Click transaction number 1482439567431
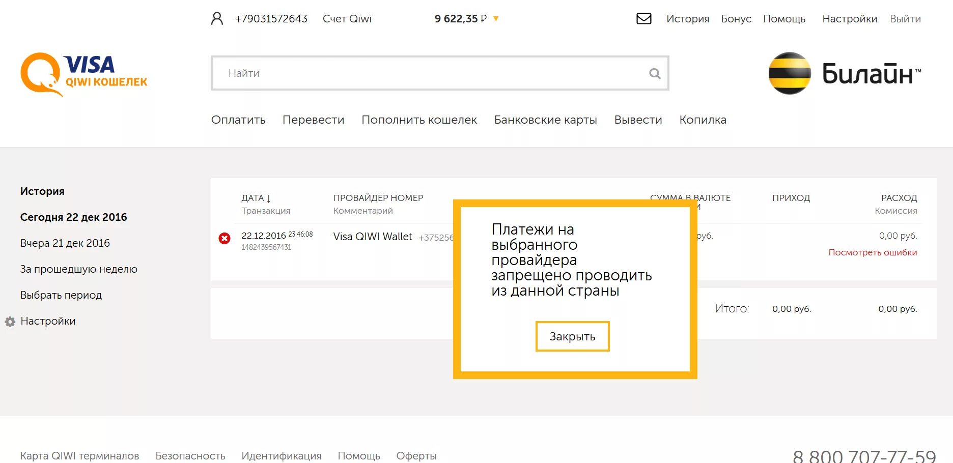Screen dimensions: 953x463 click(x=266, y=247)
